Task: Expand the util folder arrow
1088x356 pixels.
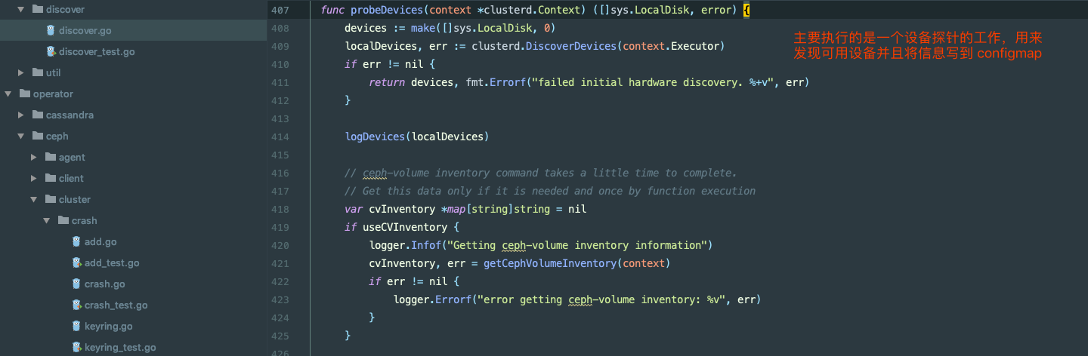Action: (21, 73)
